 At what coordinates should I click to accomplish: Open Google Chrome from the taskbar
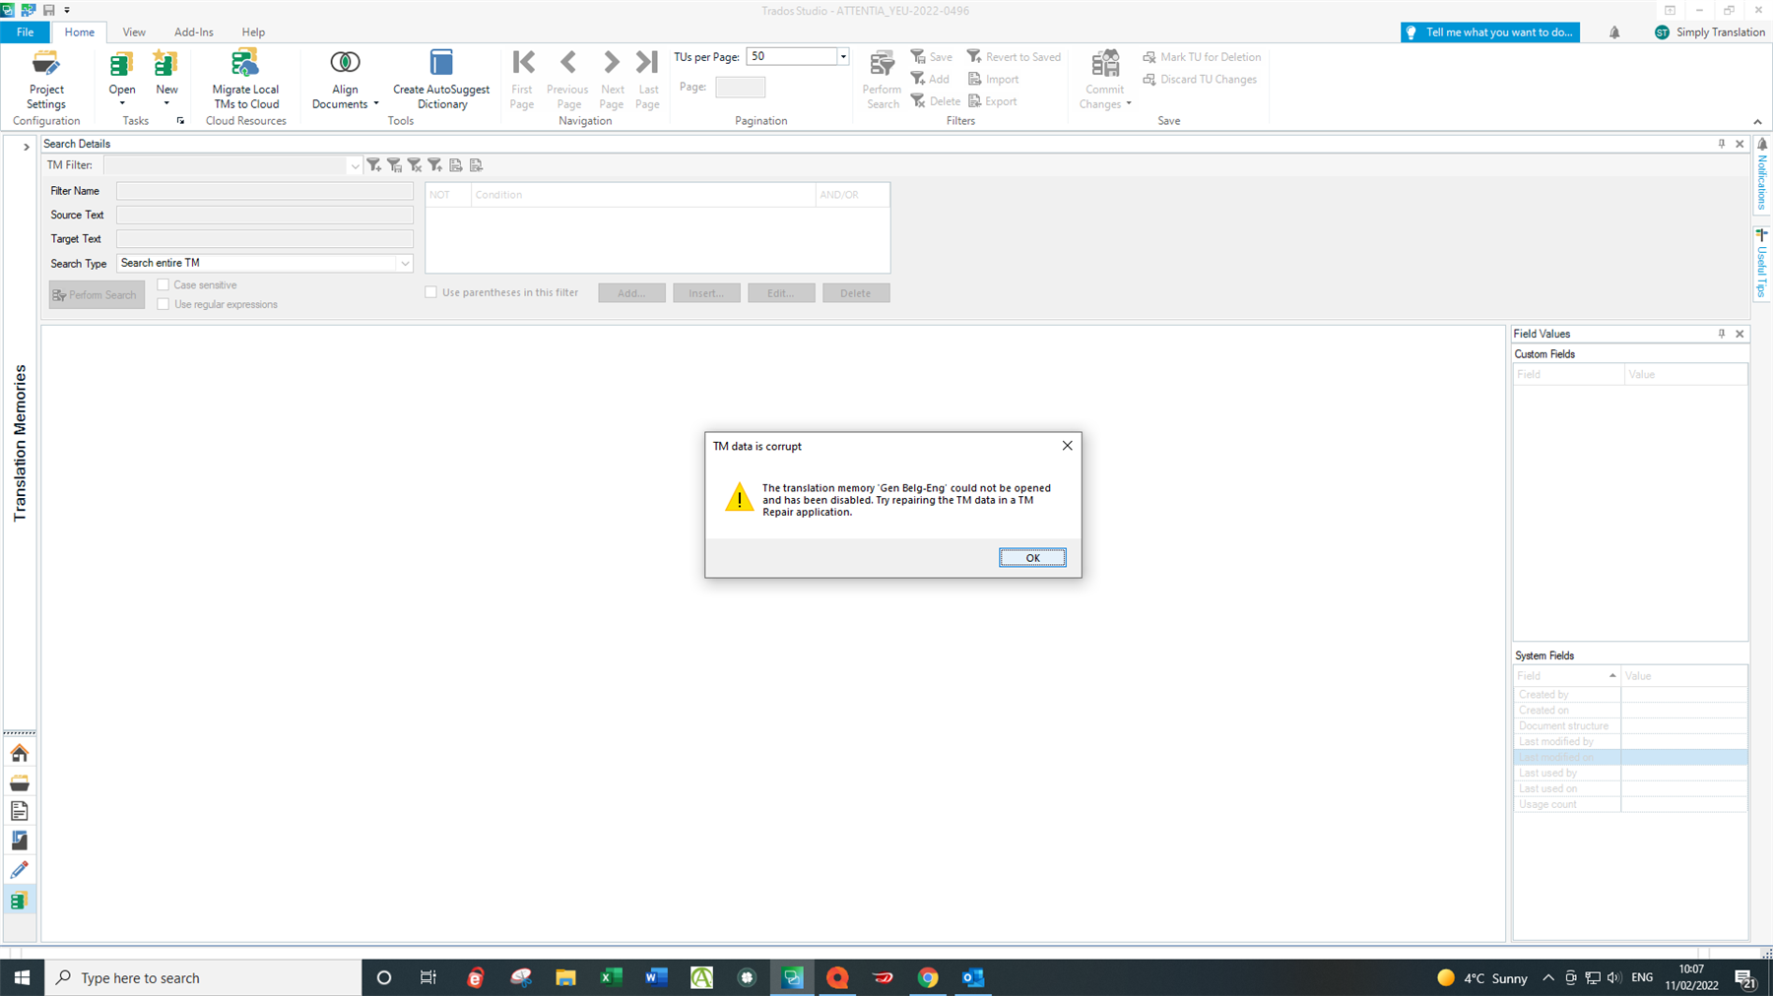[928, 977]
